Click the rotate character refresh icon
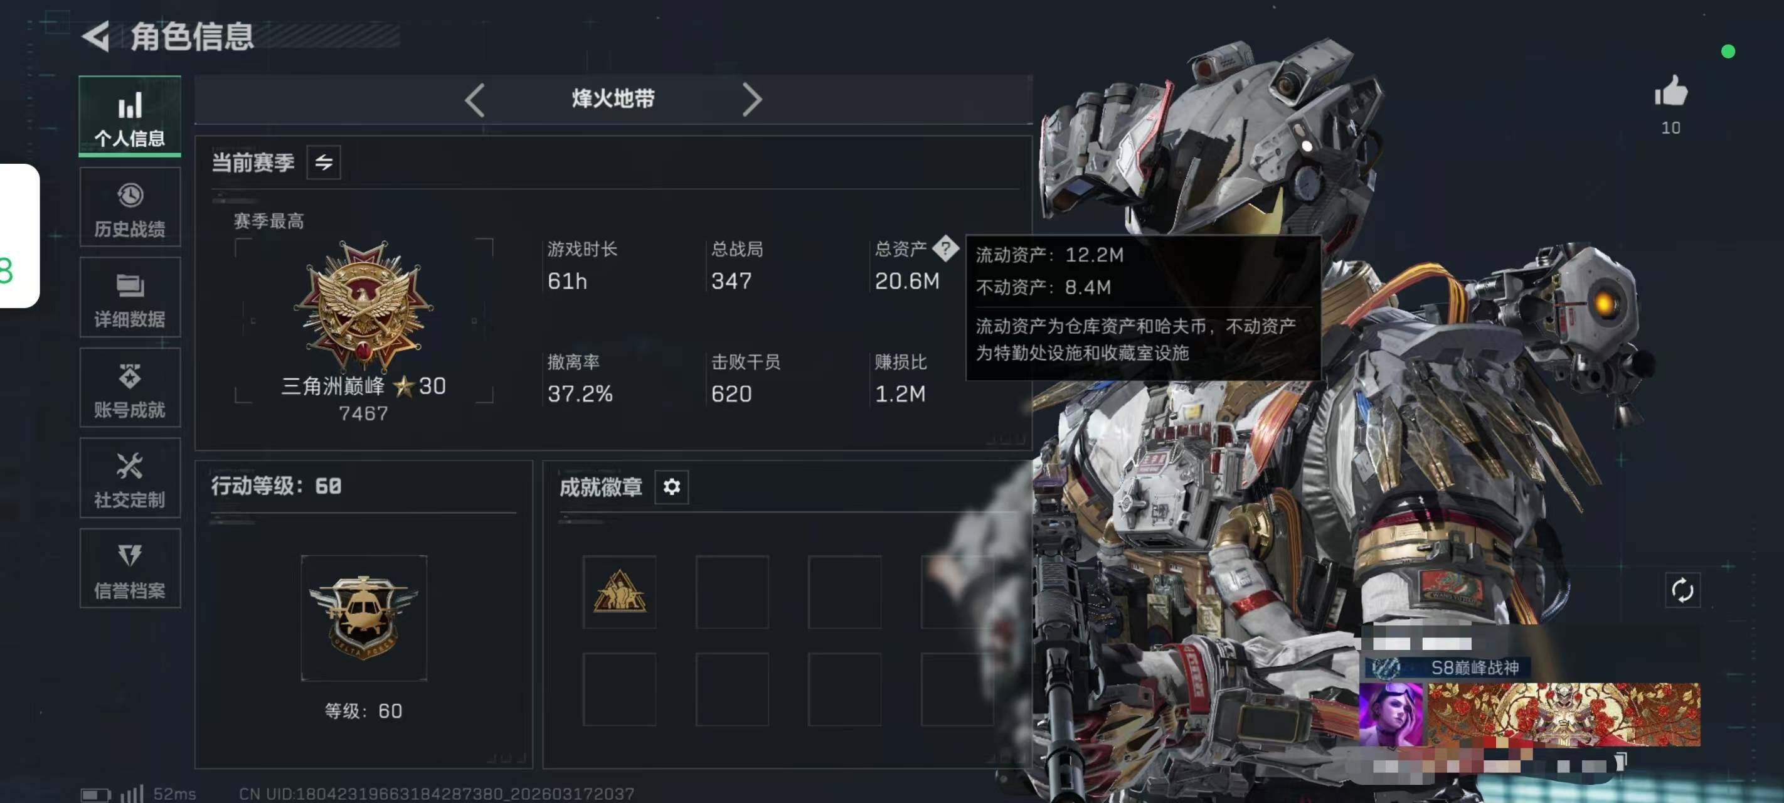The width and height of the screenshot is (1784, 803). tap(1682, 590)
